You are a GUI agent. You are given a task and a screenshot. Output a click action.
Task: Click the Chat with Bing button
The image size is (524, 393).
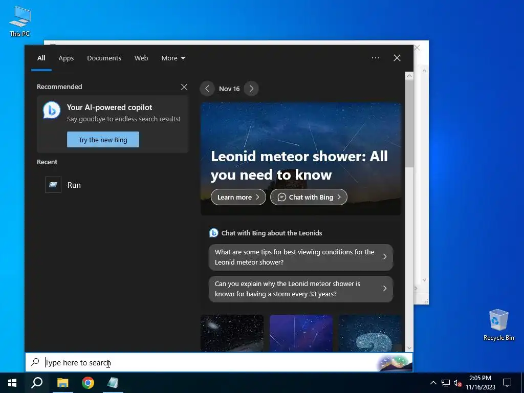point(309,197)
